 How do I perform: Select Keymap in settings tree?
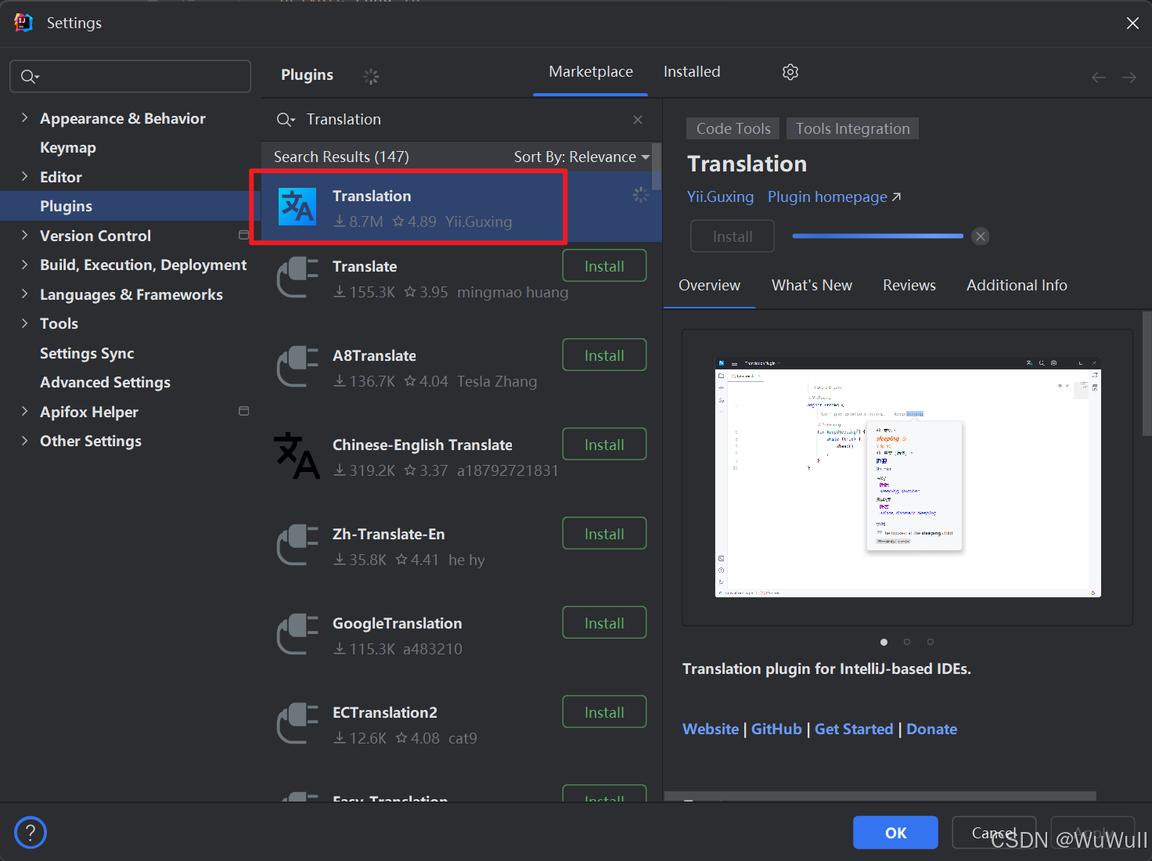pyautogui.click(x=68, y=147)
